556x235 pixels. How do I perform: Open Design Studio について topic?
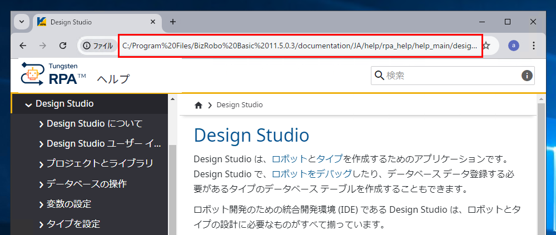pyautogui.click(x=95, y=124)
